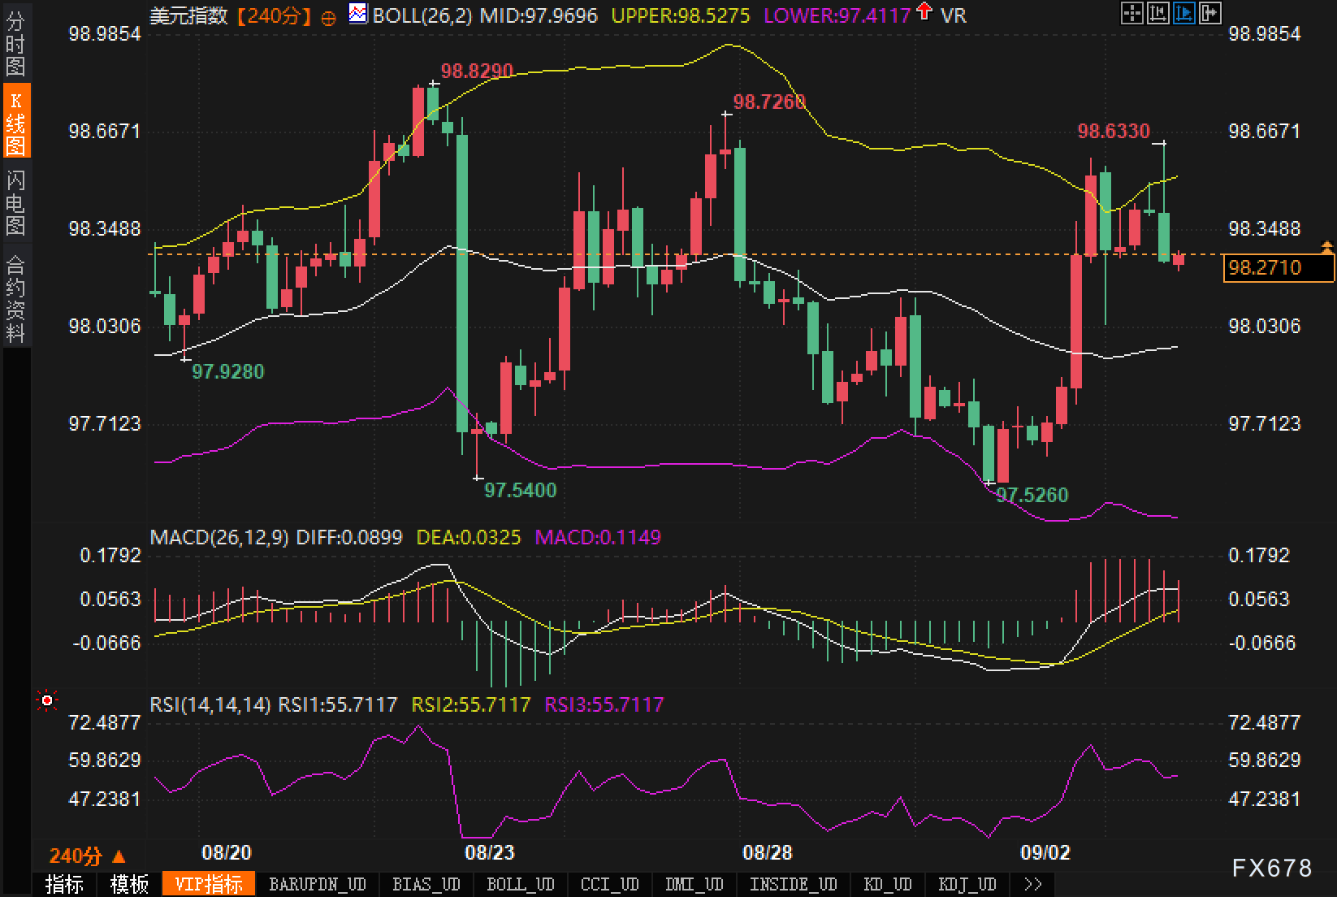Expand the 240分 timeframe selector at bottom

(88, 856)
